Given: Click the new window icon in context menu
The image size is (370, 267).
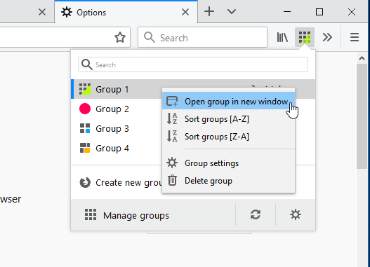Looking at the screenshot, I should pos(172,101).
